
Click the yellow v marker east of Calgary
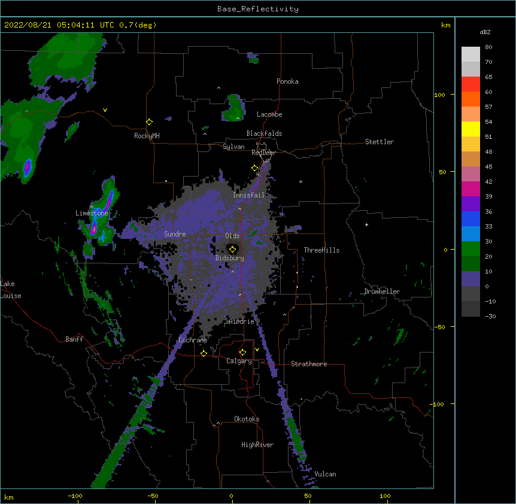click(x=257, y=350)
